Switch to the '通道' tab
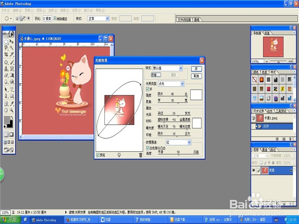The width and height of the screenshot is (299, 224). coord(264,150)
